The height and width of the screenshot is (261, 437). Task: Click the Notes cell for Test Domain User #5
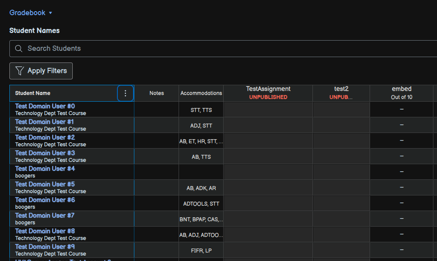(157, 187)
